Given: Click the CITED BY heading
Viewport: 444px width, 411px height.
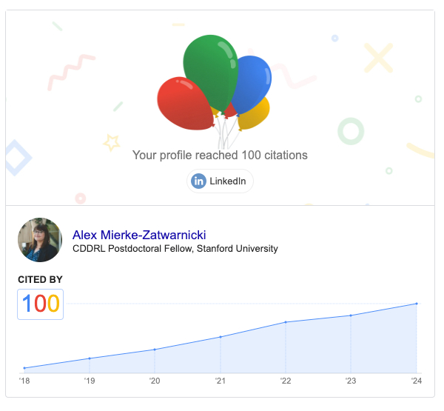Looking at the screenshot, I should coord(40,279).
